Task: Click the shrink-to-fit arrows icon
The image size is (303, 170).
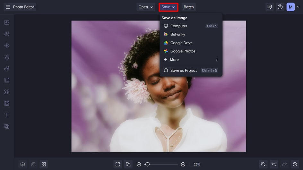Action: coord(128,164)
